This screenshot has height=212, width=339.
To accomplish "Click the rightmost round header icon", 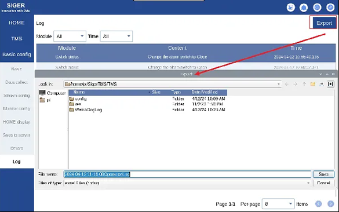I will point(330,8).
